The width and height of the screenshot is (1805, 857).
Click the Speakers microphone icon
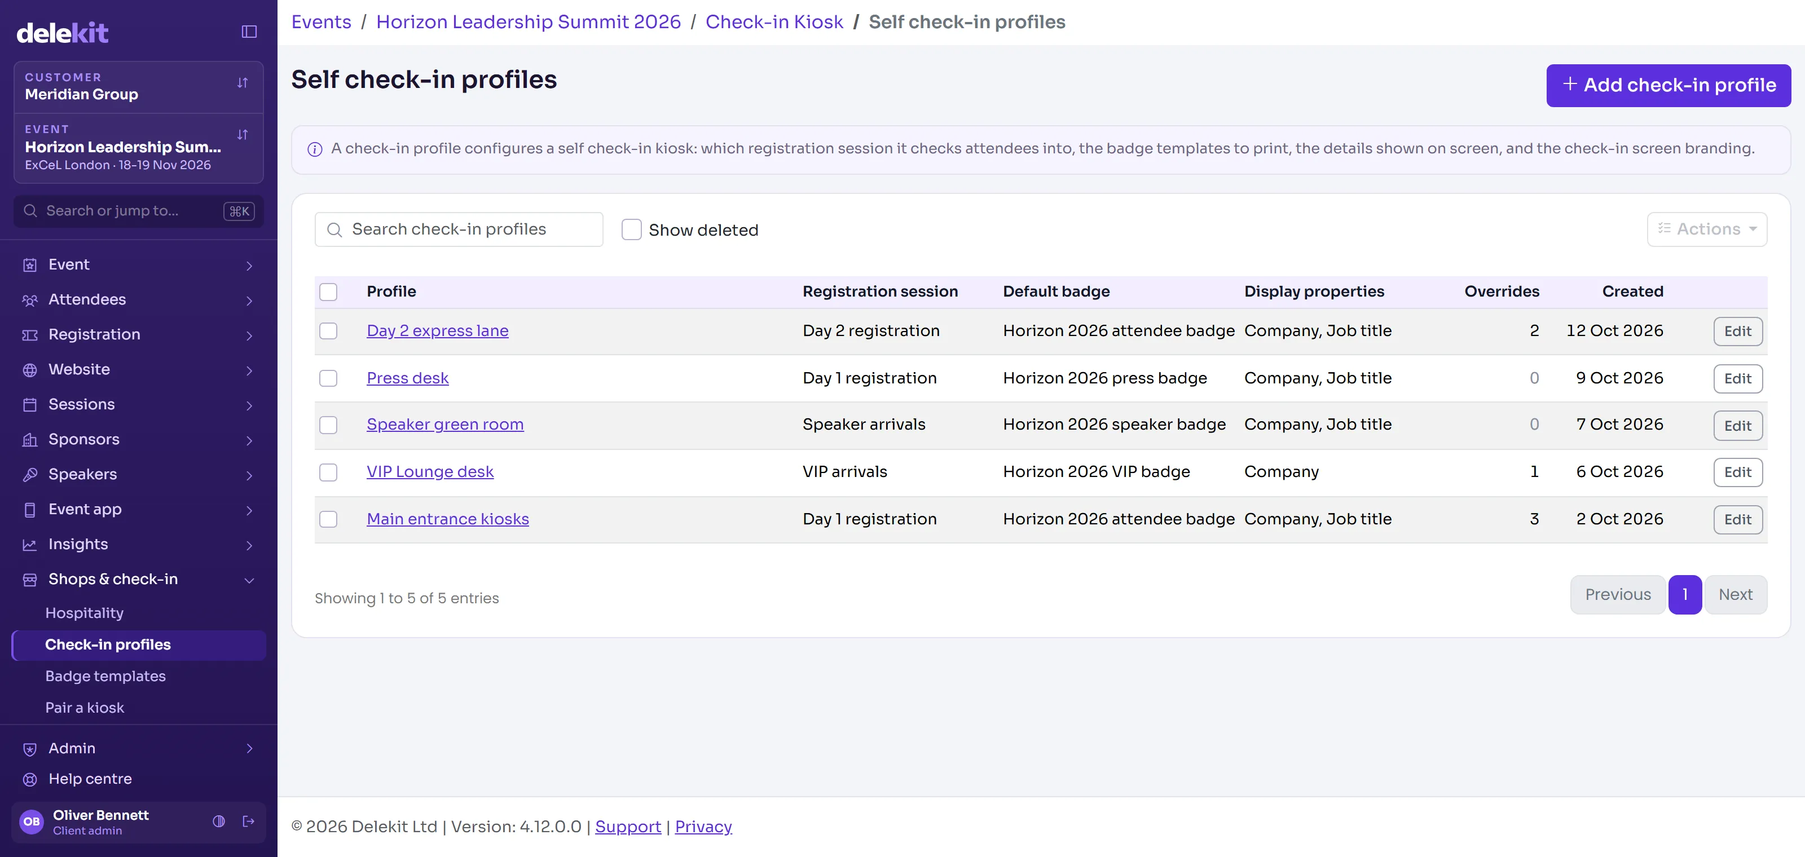click(29, 475)
